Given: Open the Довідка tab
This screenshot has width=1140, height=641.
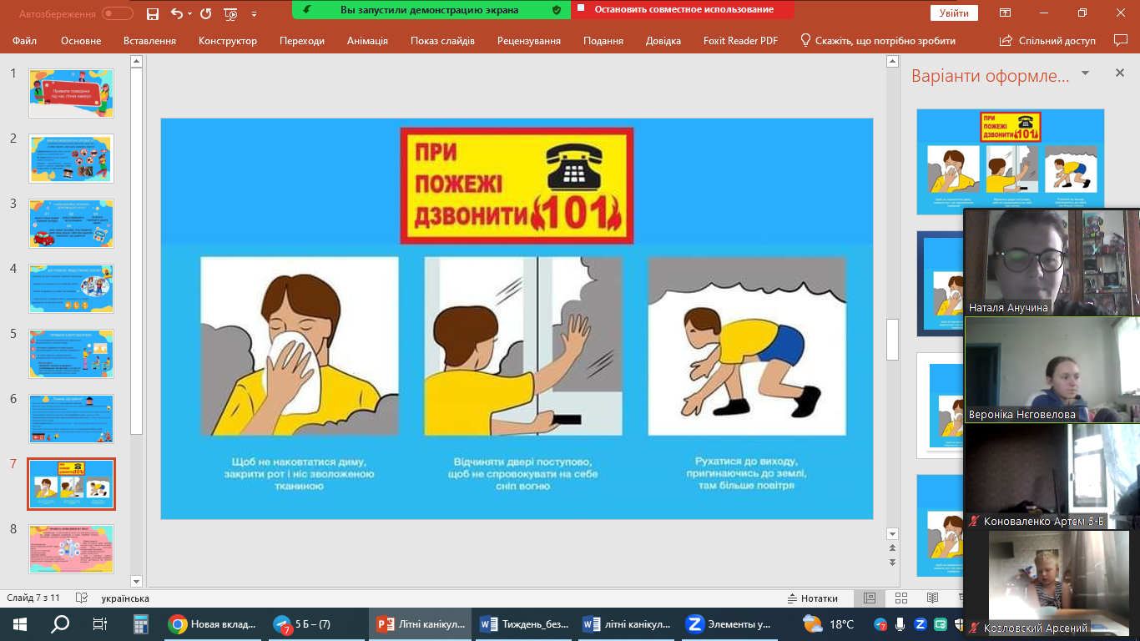Looking at the screenshot, I should tap(663, 40).
